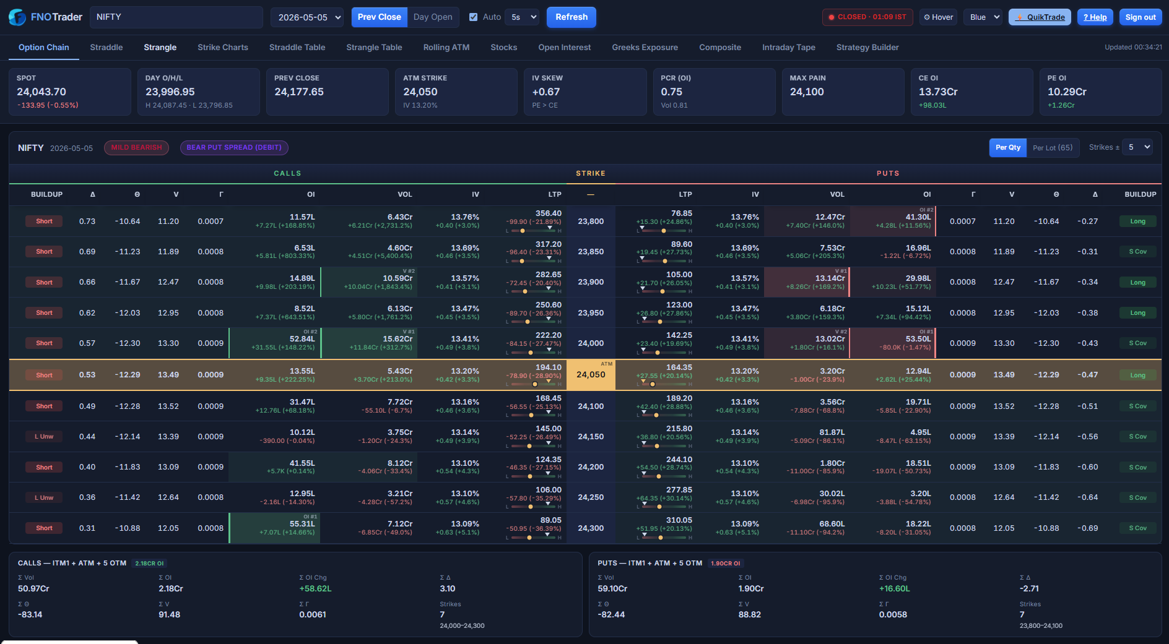Click the SPOT 24,043.70 card
The width and height of the screenshot is (1169, 644).
[70, 92]
